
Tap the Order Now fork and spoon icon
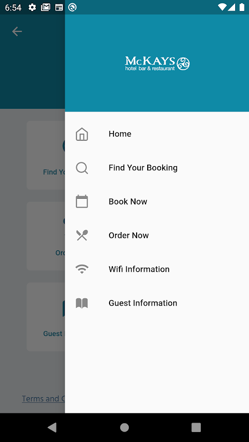[82, 235]
